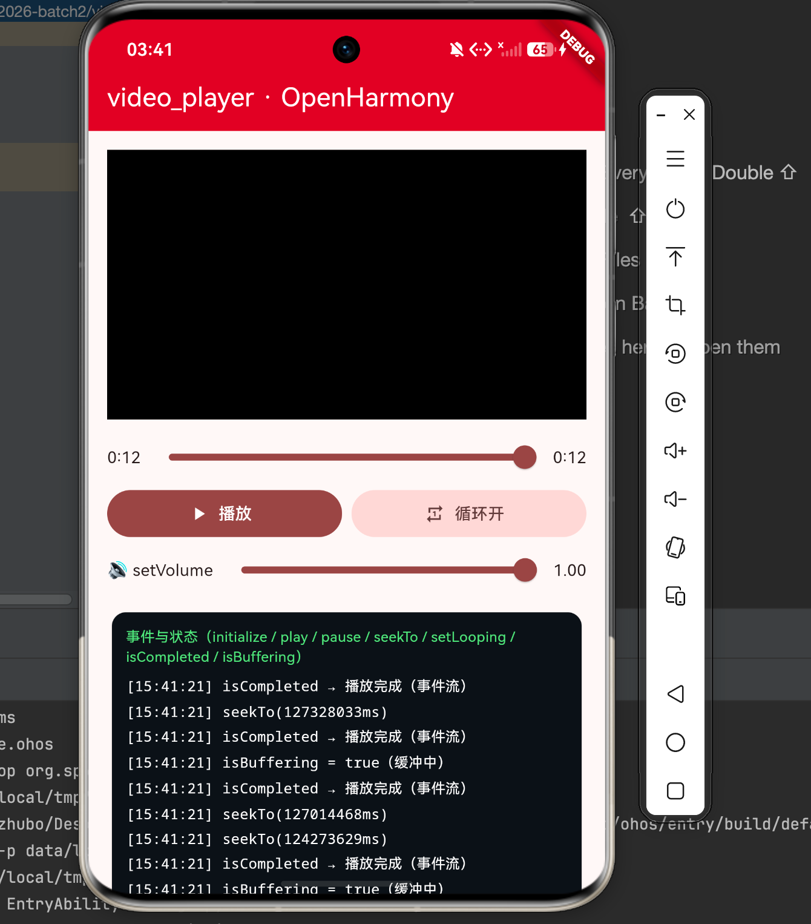The height and width of the screenshot is (924, 811).
Task: Tap the black video display area
Action: 347,285
